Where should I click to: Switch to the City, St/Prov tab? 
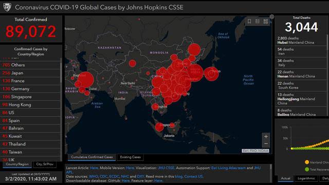pyautogui.click(x=45, y=164)
